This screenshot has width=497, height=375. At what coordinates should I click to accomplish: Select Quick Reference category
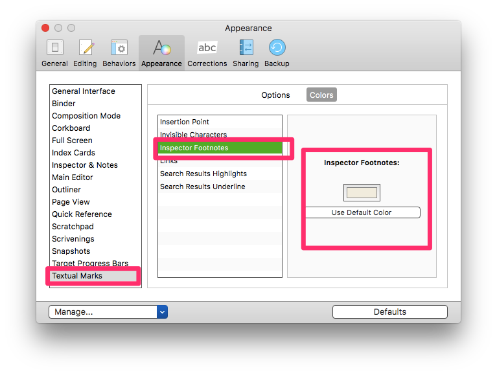[x=95, y=214]
